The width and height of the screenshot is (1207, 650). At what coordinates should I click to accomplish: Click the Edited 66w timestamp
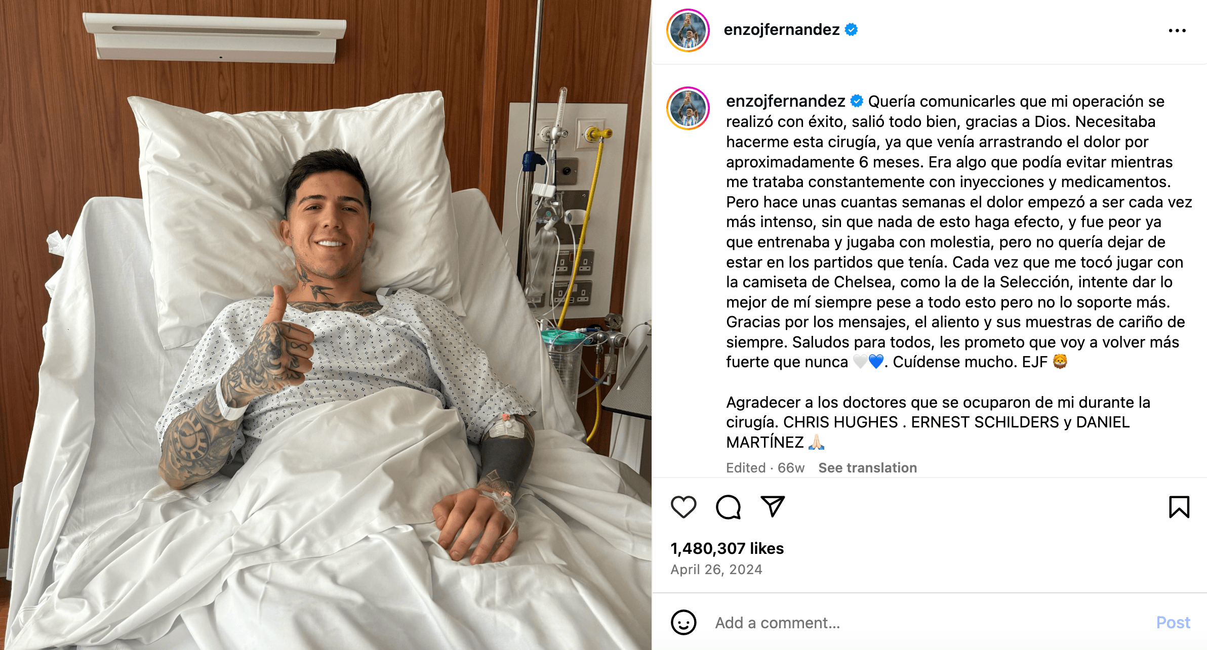point(765,468)
